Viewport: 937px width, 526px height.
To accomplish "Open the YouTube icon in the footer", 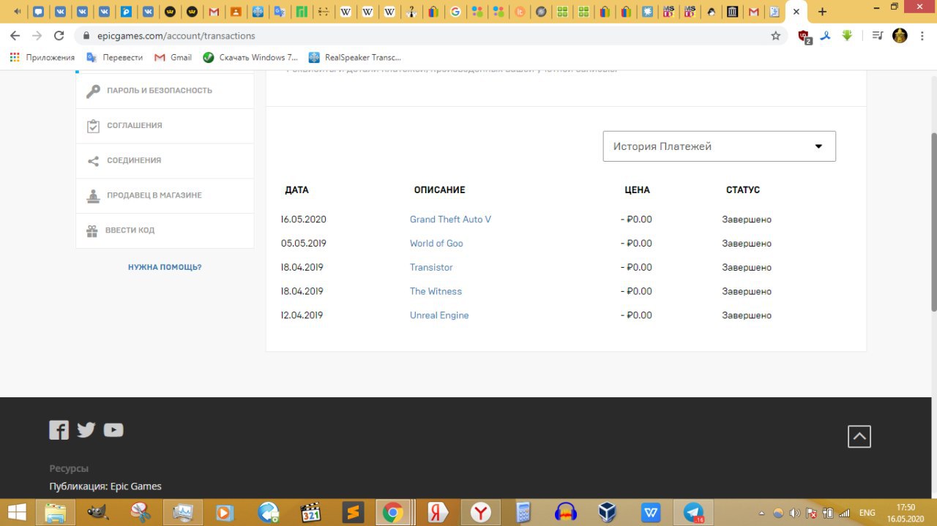I will [113, 430].
